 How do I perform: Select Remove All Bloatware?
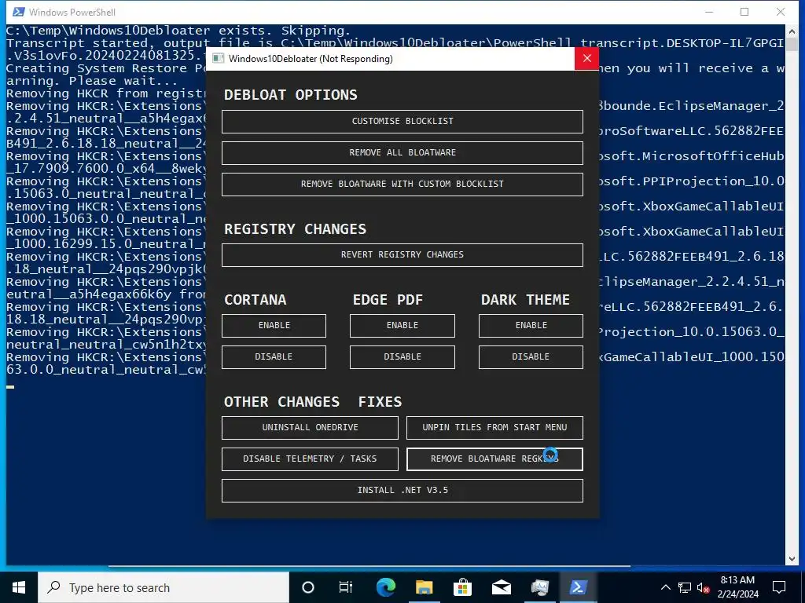coord(402,153)
